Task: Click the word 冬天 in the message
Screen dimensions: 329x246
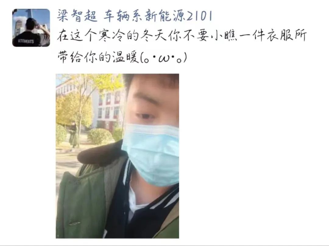Action: pyautogui.click(x=152, y=35)
